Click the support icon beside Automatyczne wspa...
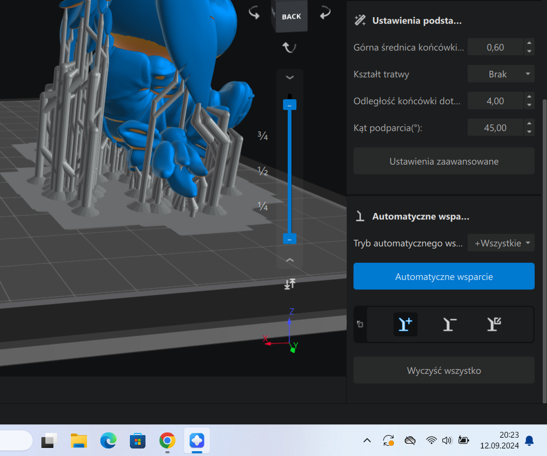This screenshot has height=456, width=547. click(x=360, y=216)
